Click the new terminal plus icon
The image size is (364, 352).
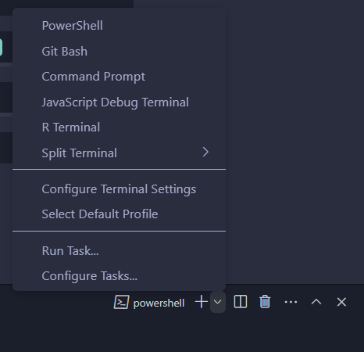202,302
